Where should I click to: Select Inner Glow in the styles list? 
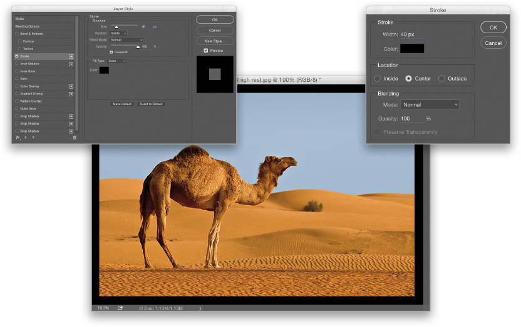(x=27, y=71)
